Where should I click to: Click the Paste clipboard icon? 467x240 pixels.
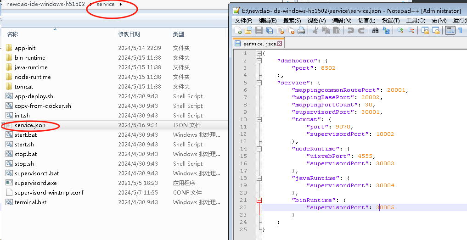coord(337,30)
